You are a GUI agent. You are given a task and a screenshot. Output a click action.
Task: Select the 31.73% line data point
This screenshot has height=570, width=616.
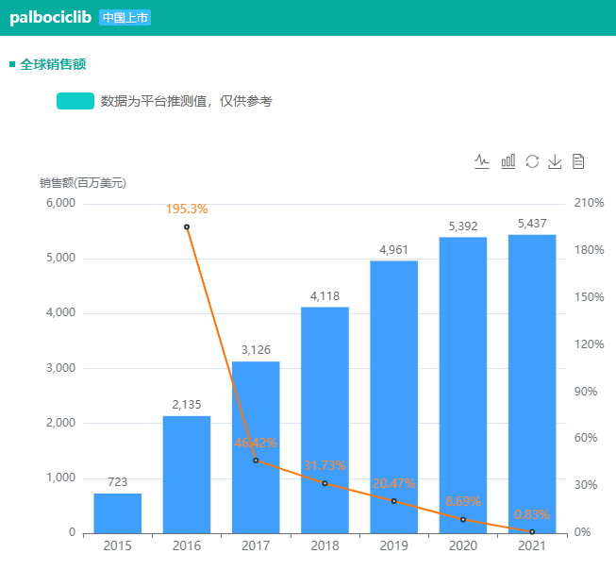325,483
